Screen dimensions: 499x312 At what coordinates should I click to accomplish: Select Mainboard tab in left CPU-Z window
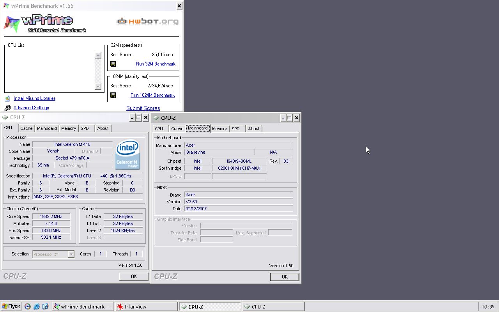click(x=47, y=128)
